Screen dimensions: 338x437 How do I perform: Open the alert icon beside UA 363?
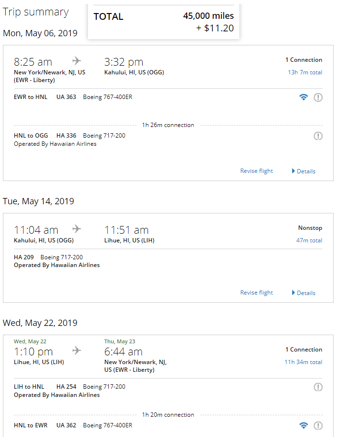(318, 97)
